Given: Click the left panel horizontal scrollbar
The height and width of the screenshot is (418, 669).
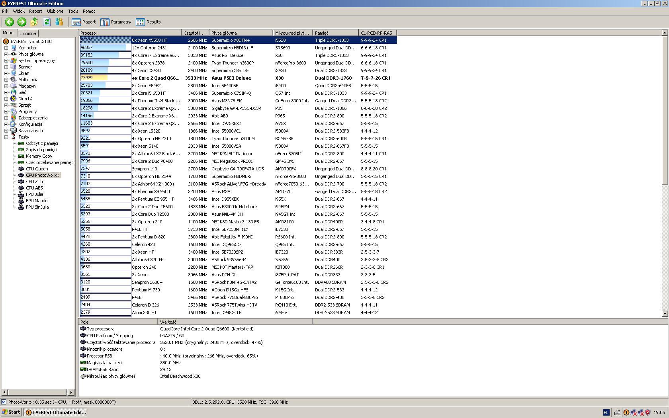Looking at the screenshot, I should [38, 393].
